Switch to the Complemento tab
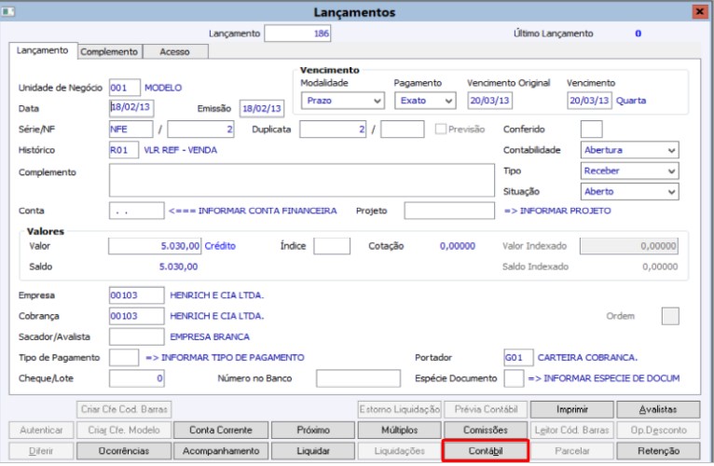714x466 pixels. tap(109, 52)
